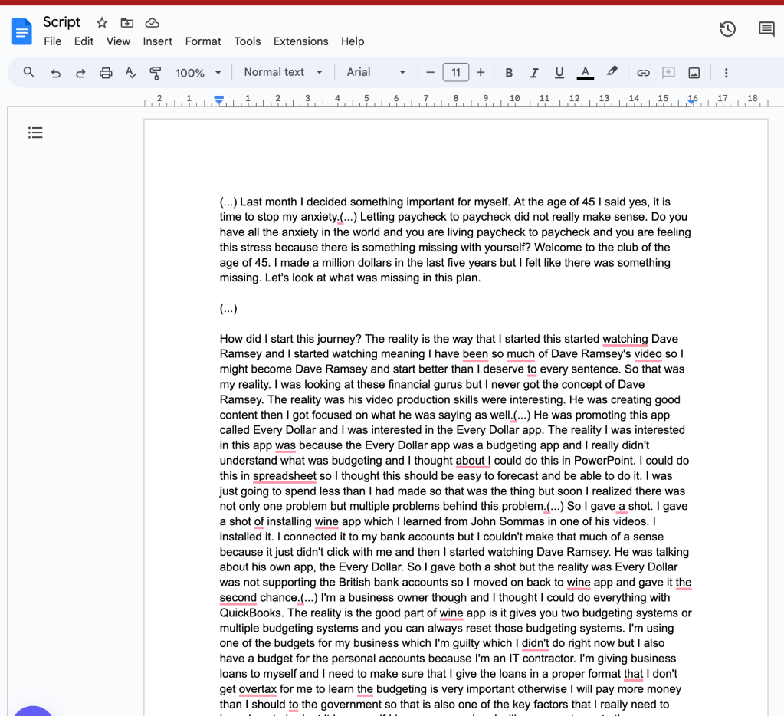Open the text color picker
The image size is (784, 716).
pyautogui.click(x=585, y=73)
